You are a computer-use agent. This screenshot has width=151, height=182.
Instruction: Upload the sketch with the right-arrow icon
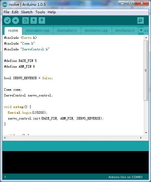click(x=15, y=21)
